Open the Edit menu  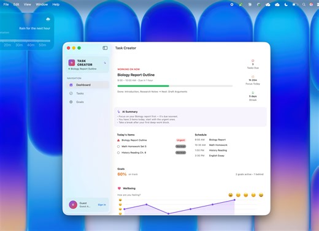tap(16, 4)
